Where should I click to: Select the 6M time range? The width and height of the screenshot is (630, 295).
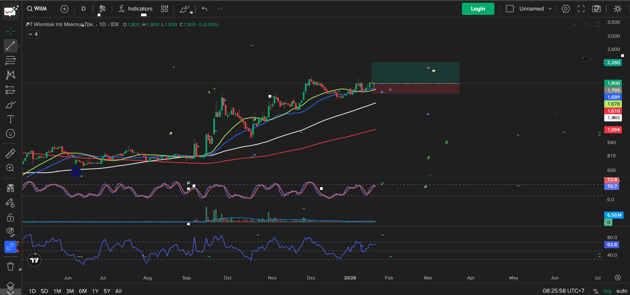coord(83,291)
